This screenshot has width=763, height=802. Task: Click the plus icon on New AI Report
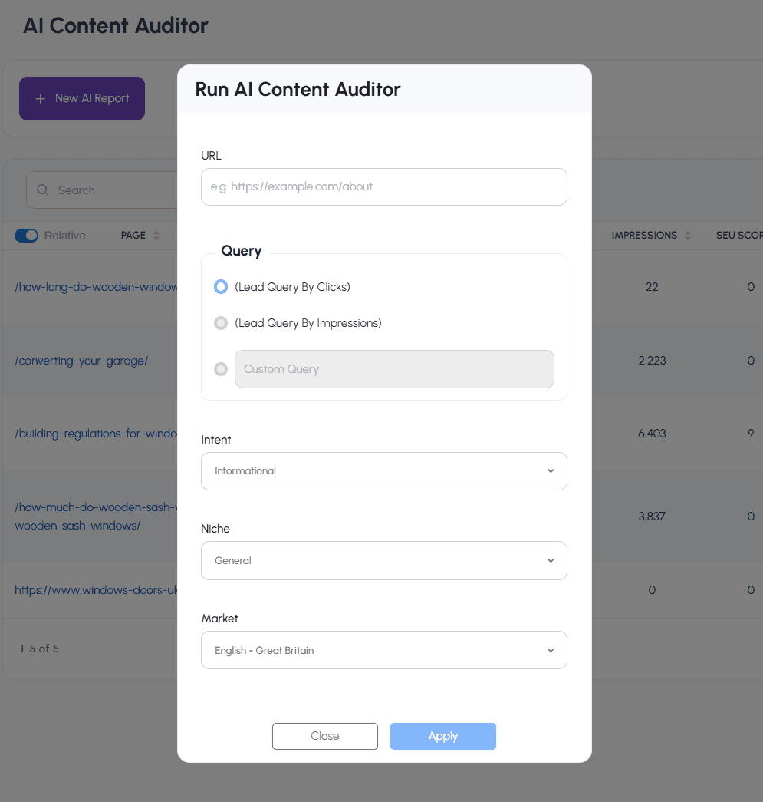coord(41,99)
